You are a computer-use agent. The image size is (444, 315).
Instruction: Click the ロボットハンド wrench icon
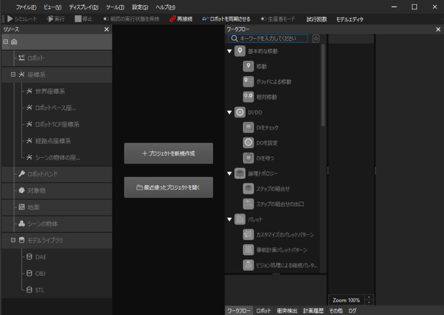tap(22, 174)
